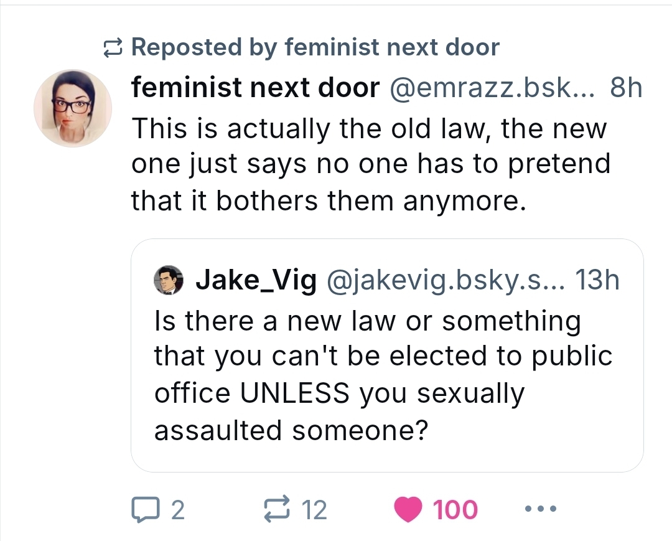Click the @emrazz.bsk... handle
Image resolution: width=672 pixels, height=541 pixels.
[x=492, y=89]
